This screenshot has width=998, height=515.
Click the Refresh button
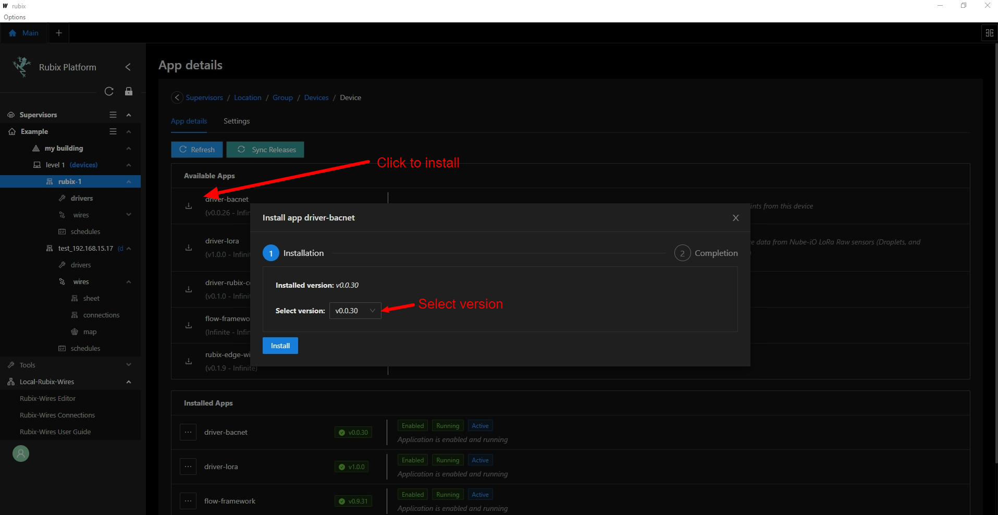point(197,150)
